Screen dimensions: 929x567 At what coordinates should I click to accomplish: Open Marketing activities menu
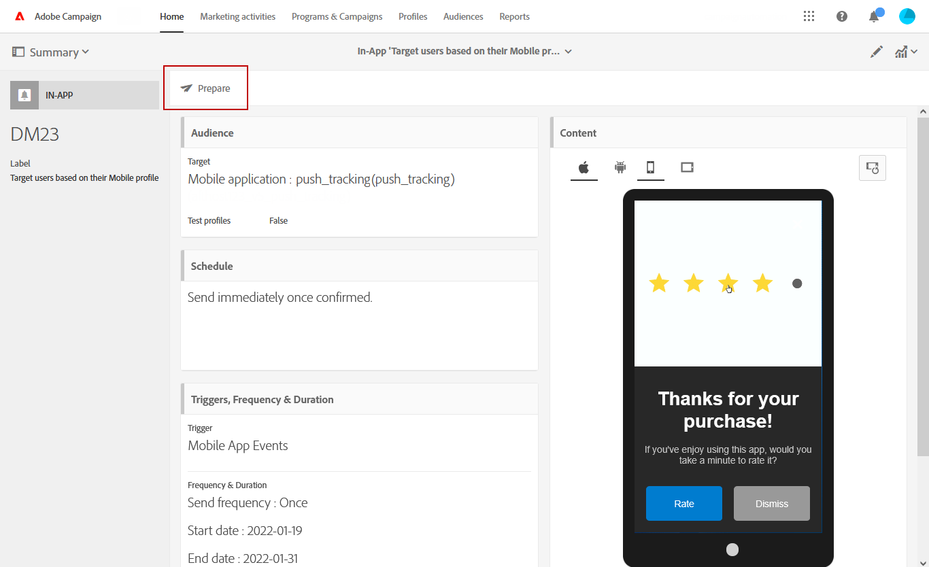click(x=237, y=16)
